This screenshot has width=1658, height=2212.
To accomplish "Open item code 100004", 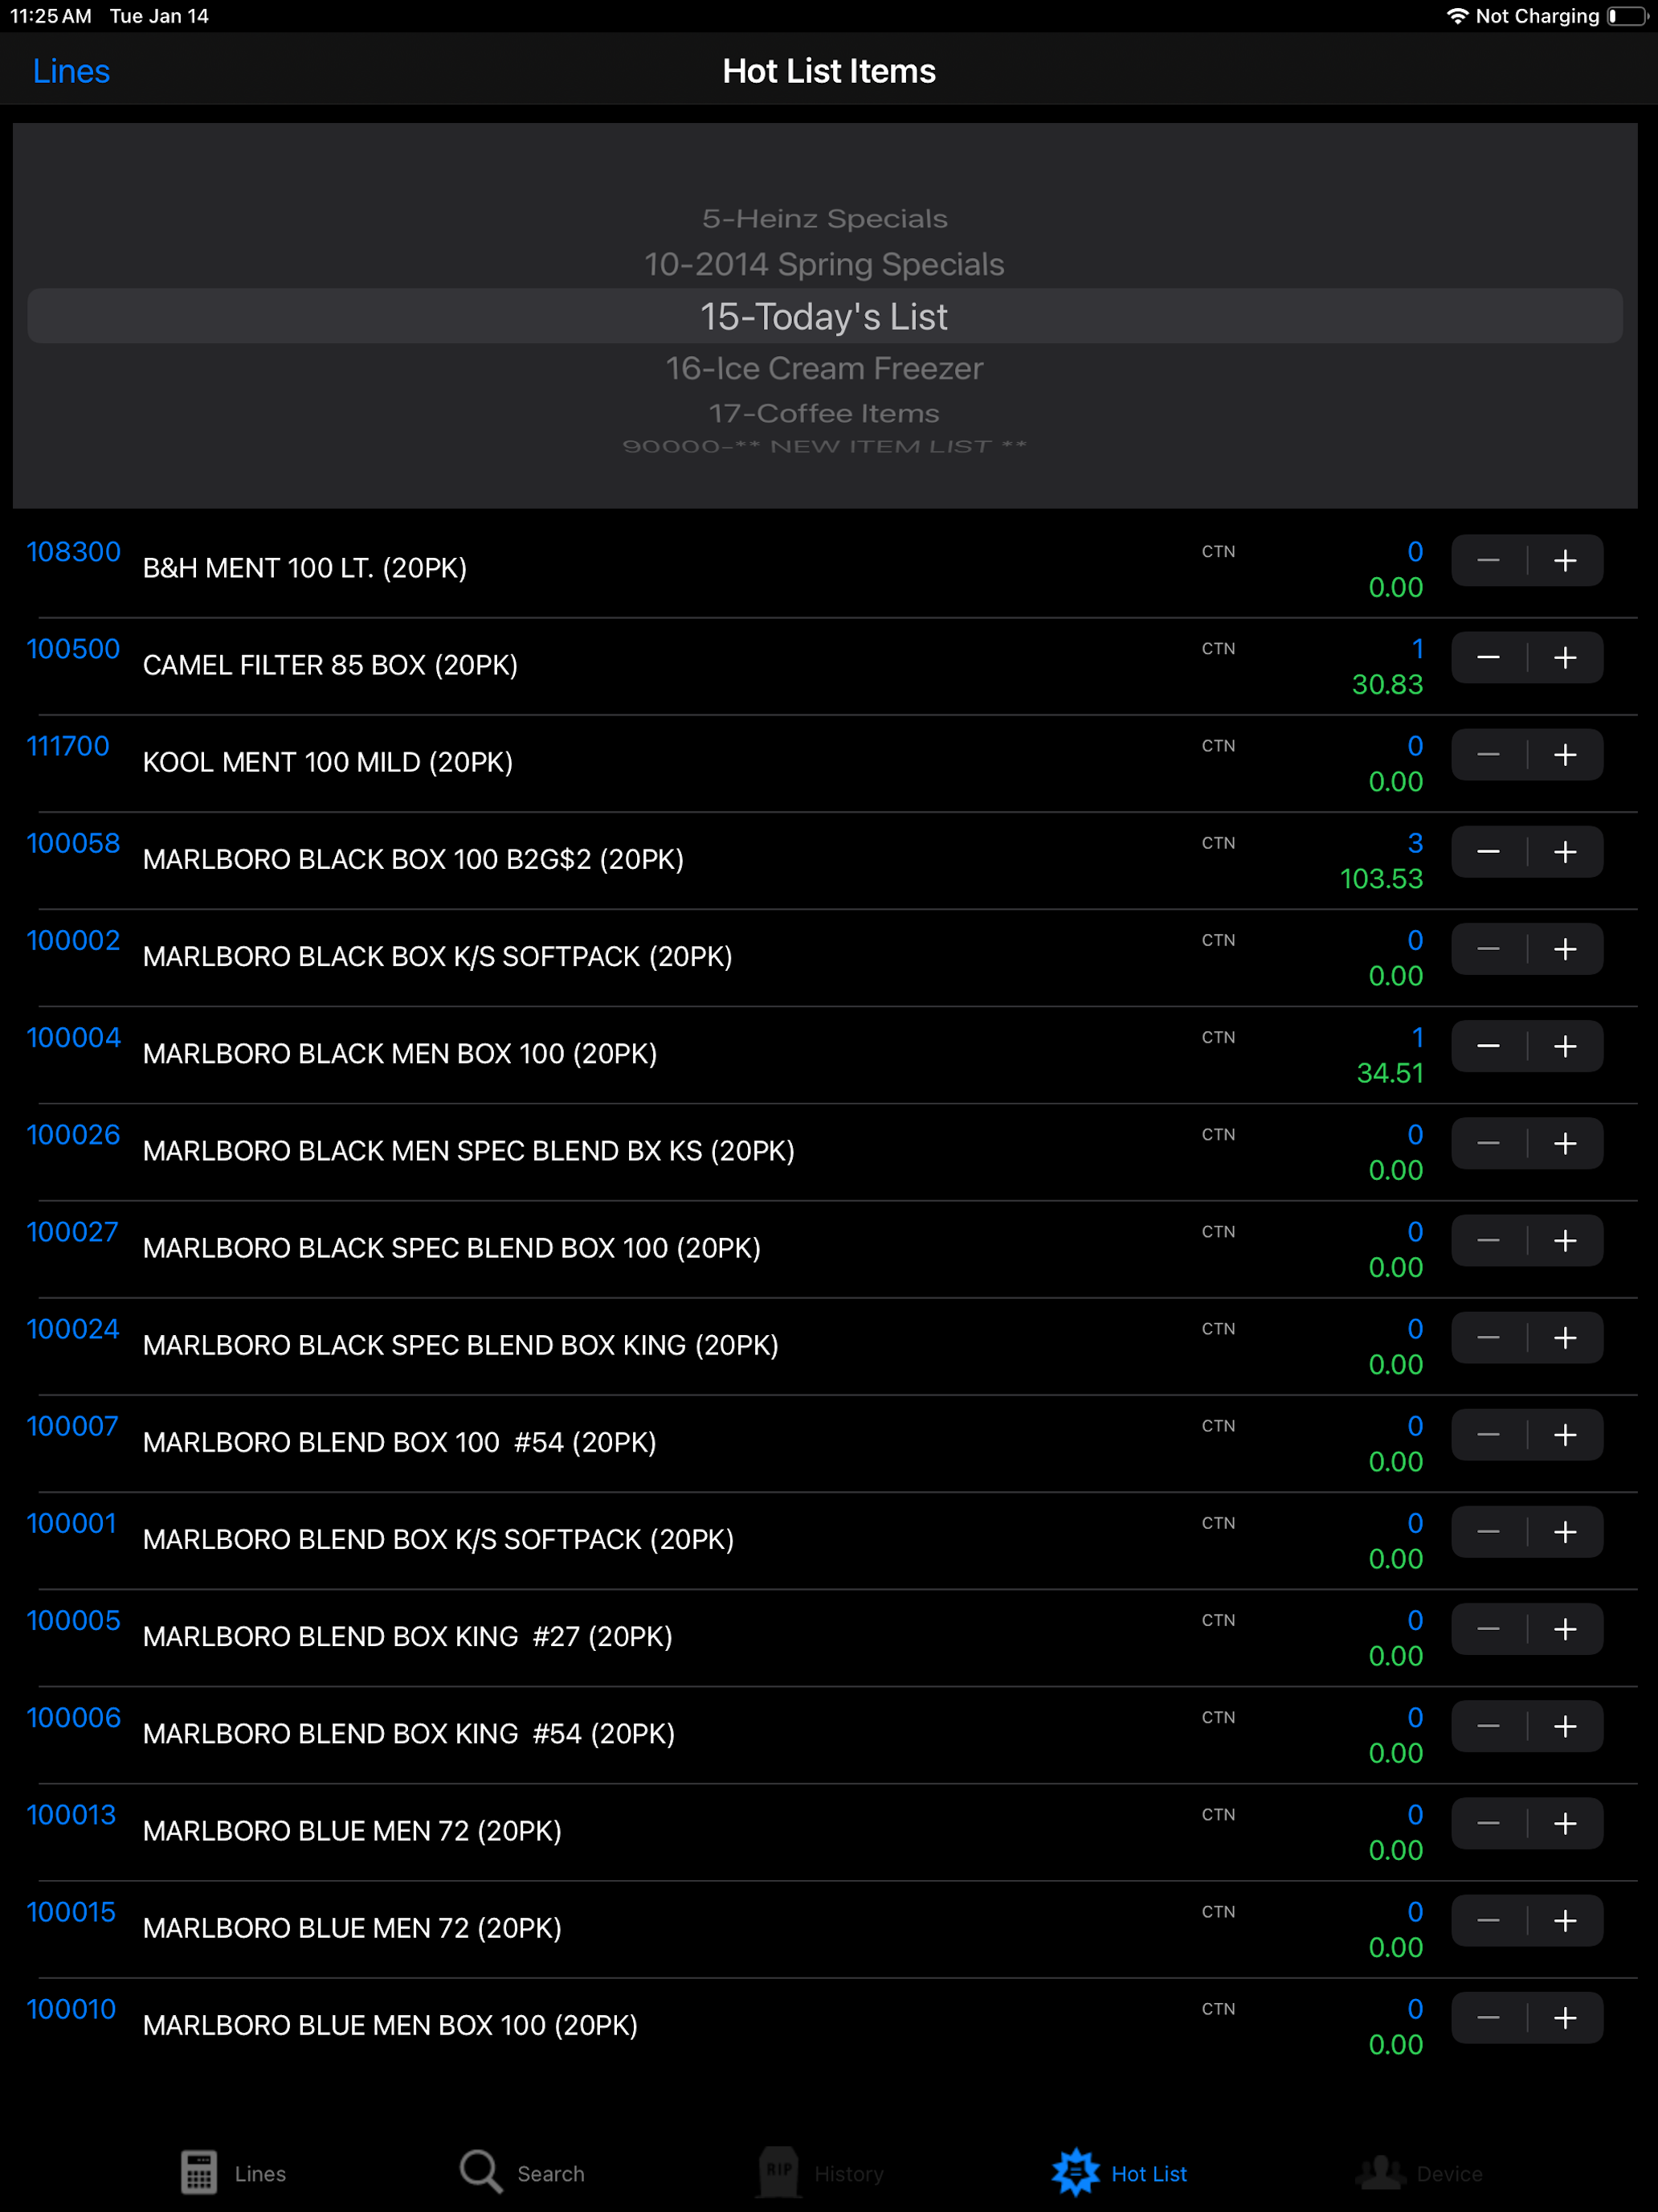I will (73, 1036).
